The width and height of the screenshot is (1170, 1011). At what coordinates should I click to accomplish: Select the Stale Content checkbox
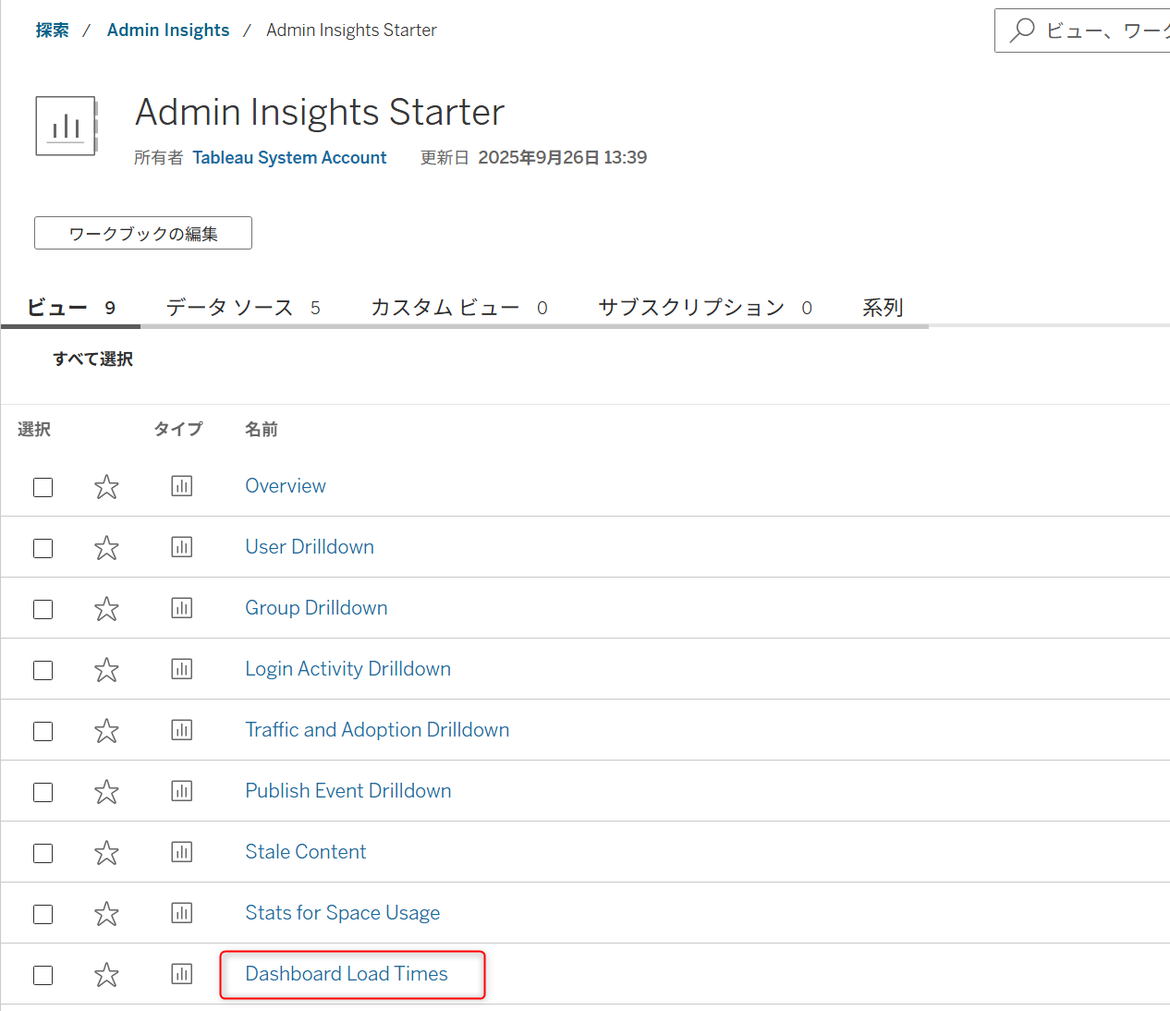click(43, 853)
